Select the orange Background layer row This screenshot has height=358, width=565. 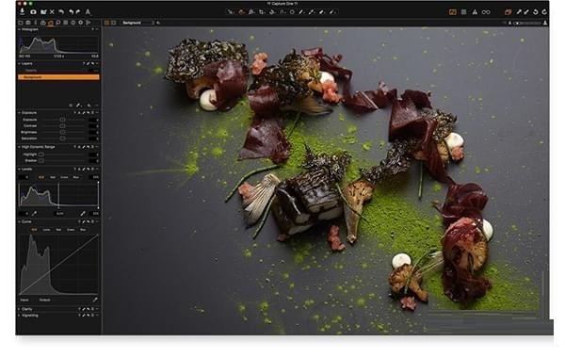click(58, 77)
